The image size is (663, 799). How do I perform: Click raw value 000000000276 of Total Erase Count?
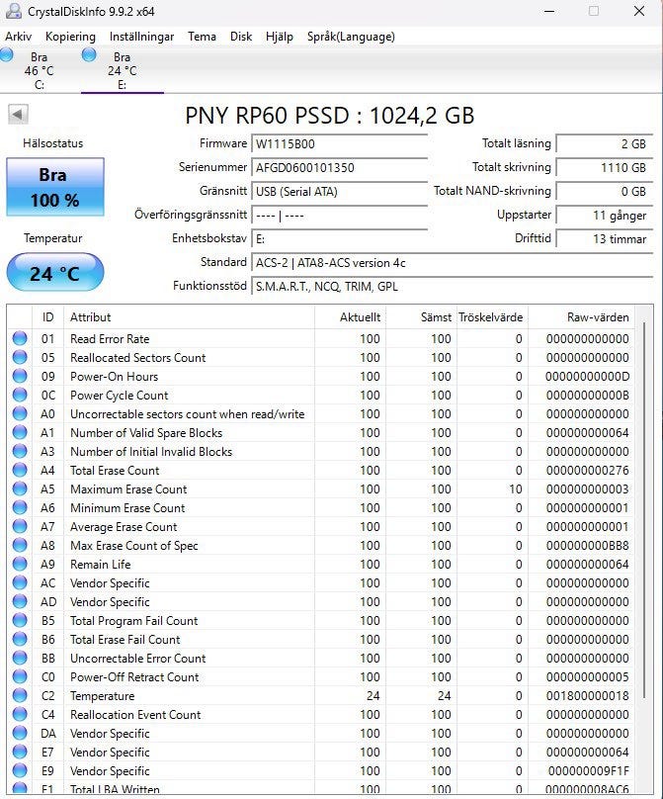coord(587,471)
